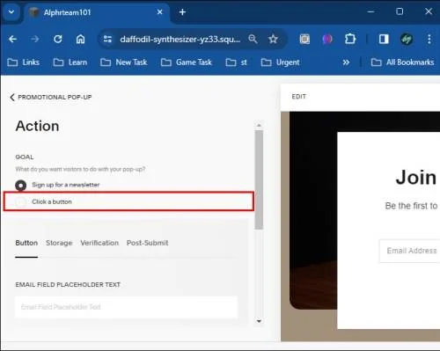Select Sign up for a newsletter

57,185
